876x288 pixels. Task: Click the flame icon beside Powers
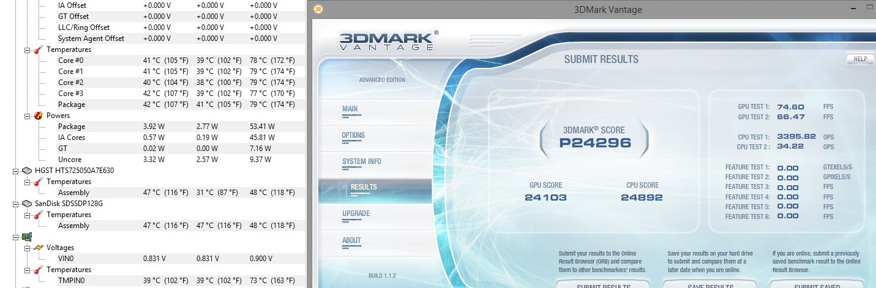(x=38, y=116)
